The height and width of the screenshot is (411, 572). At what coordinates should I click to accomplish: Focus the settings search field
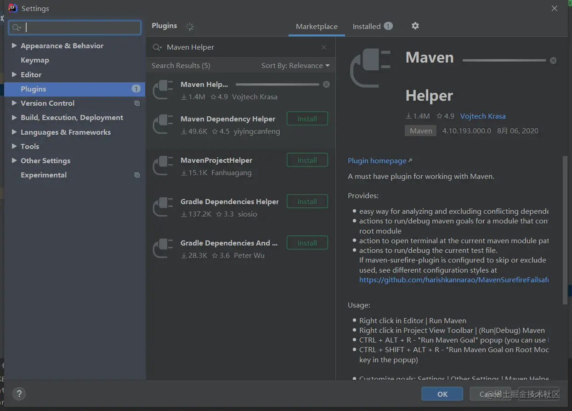click(75, 28)
